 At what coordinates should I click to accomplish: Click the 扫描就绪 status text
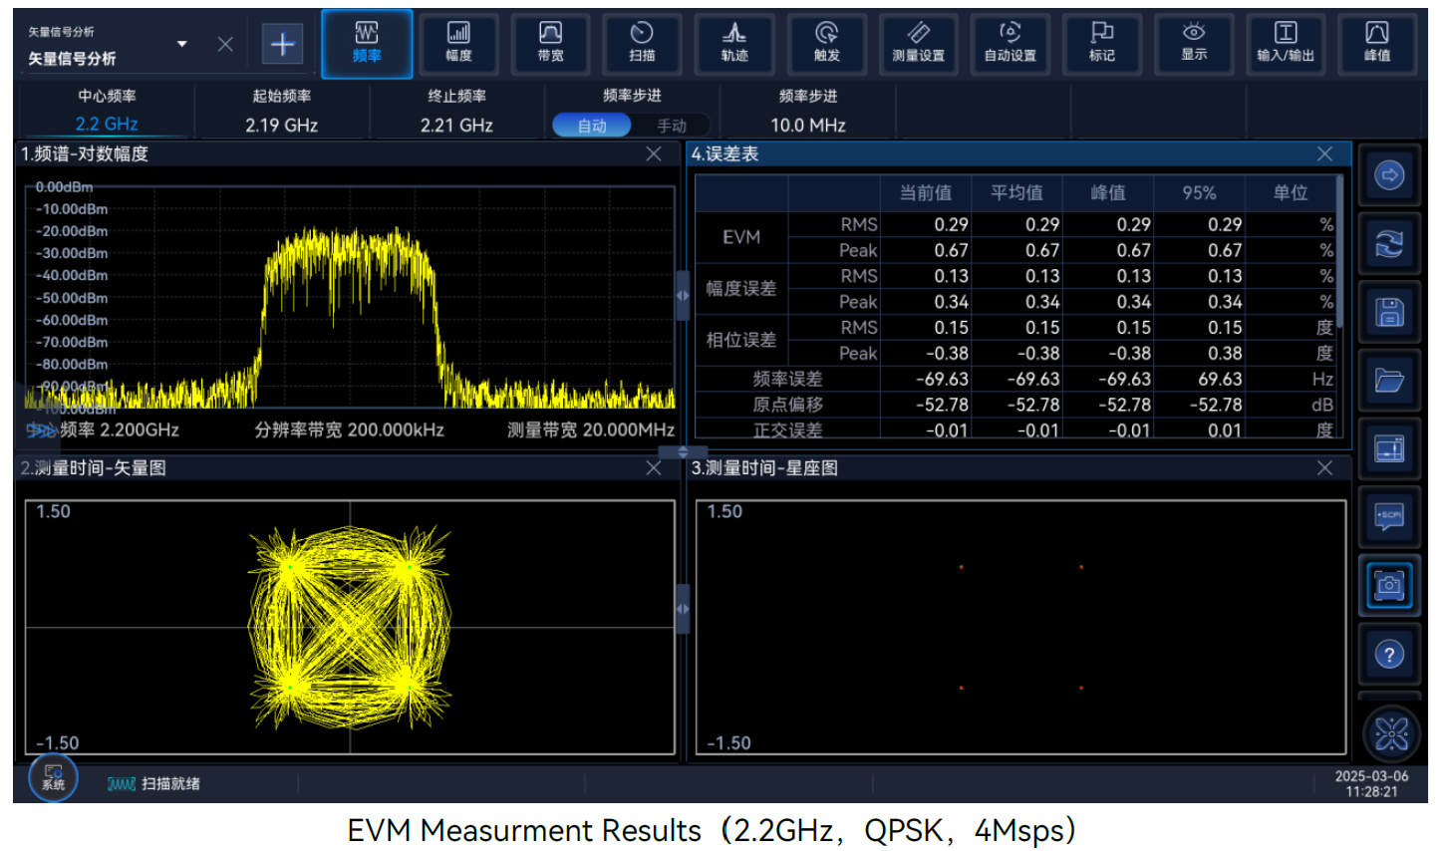[x=170, y=784]
